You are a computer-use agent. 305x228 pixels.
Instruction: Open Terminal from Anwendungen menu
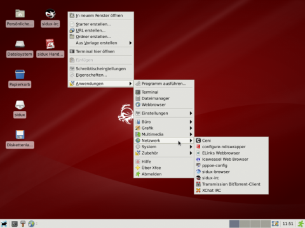(164, 92)
